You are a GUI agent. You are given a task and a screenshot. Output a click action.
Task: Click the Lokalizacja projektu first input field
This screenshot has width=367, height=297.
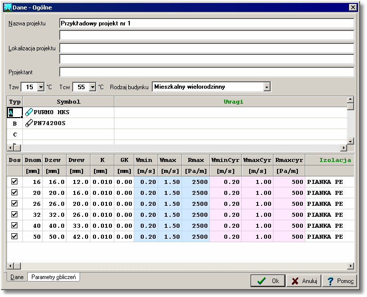(x=207, y=48)
